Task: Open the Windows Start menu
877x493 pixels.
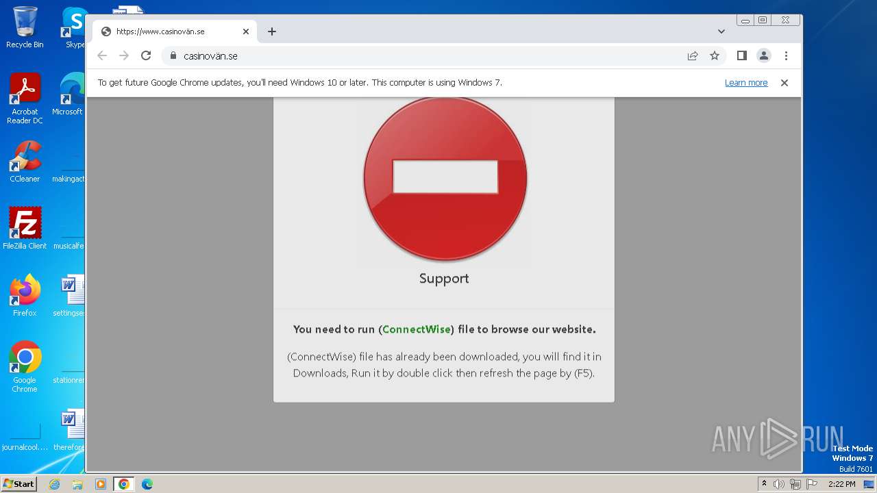Action: pyautogui.click(x=18, y=484)
